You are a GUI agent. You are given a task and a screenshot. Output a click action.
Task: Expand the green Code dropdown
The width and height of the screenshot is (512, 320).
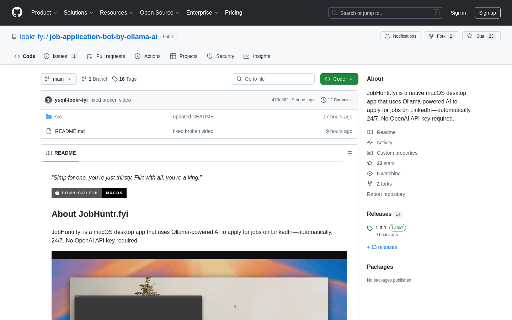339,79
